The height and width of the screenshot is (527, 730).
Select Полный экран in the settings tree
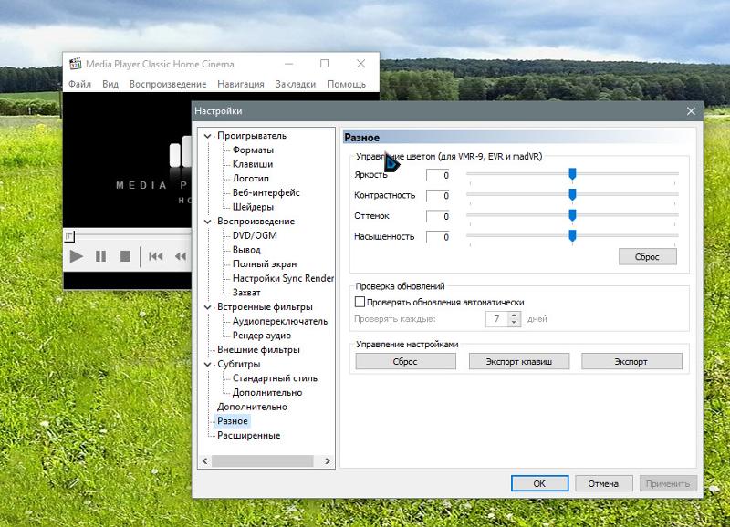(265, 264)
